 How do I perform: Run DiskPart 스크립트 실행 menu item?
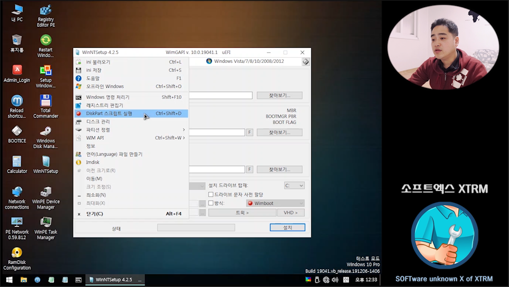(132, 113)
